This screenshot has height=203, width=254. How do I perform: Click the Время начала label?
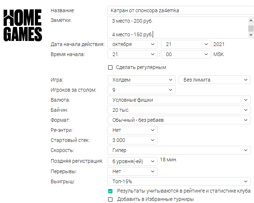click(x=68, y=54)
